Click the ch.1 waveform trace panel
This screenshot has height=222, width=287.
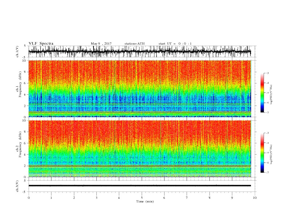(142, 52)
